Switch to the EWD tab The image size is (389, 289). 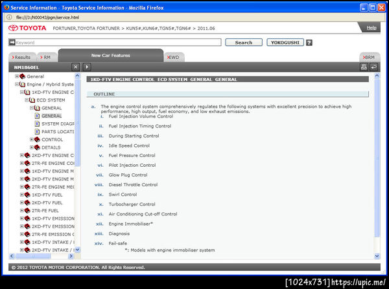pos(174,57)
